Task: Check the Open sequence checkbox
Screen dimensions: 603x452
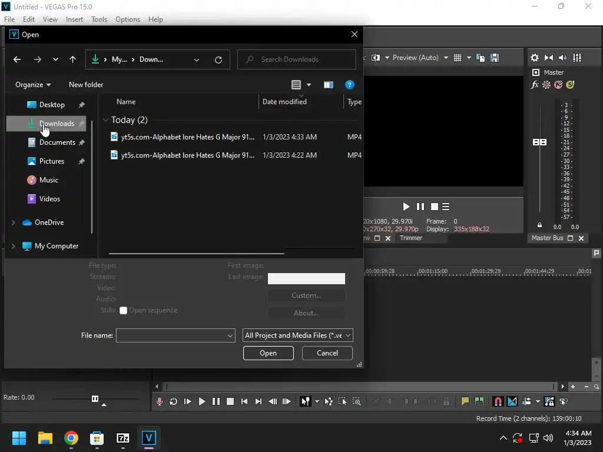Action: [123, 311]
